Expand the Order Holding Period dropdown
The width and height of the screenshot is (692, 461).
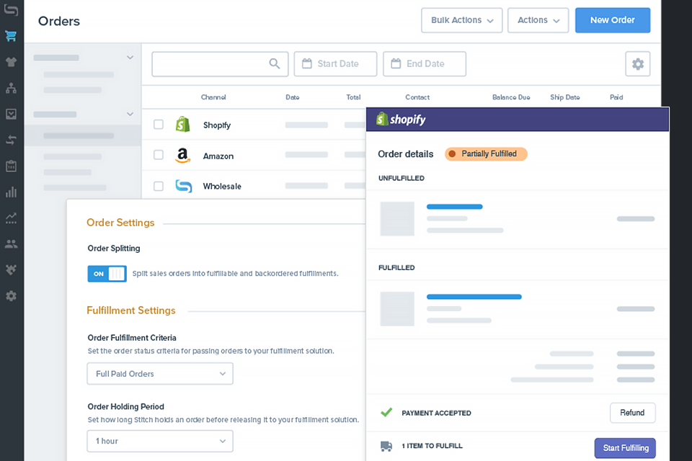tap(159, 441)
